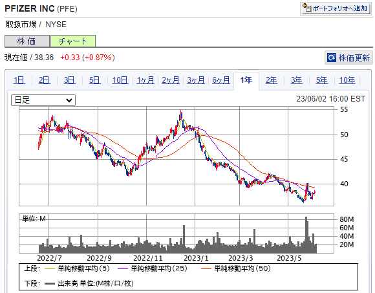
Task: Show the 2日 chart range
Action: click(45, 80)
